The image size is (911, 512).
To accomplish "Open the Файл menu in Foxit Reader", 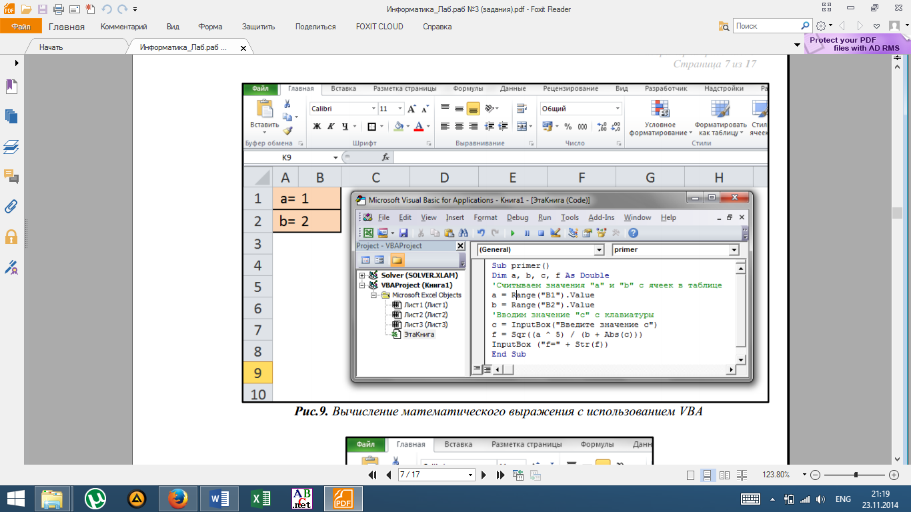I will [21, 27].
